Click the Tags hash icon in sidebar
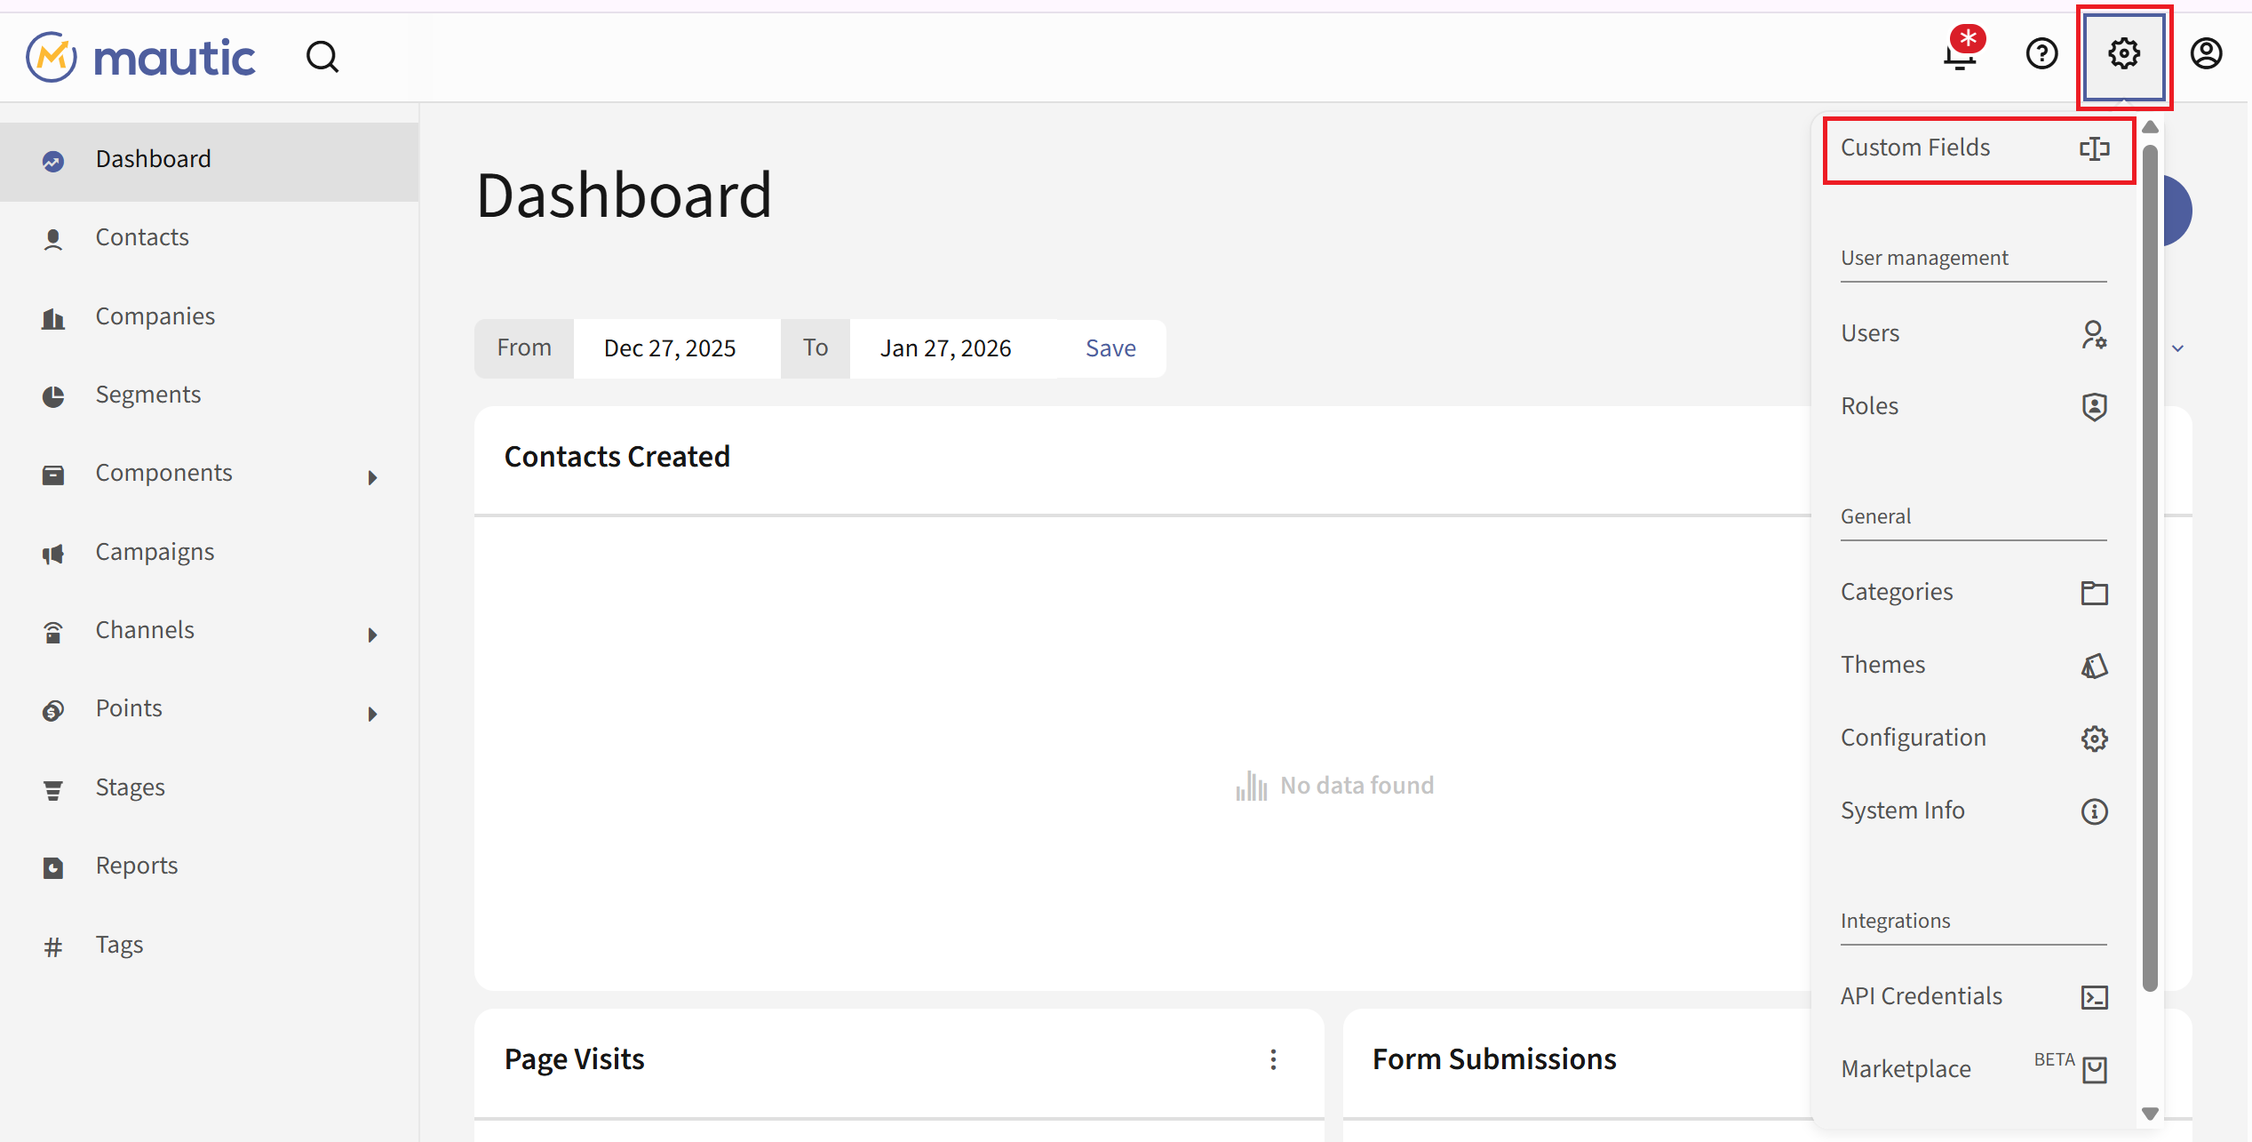This screenshot has width=2252, height=1142. (53, 946)
